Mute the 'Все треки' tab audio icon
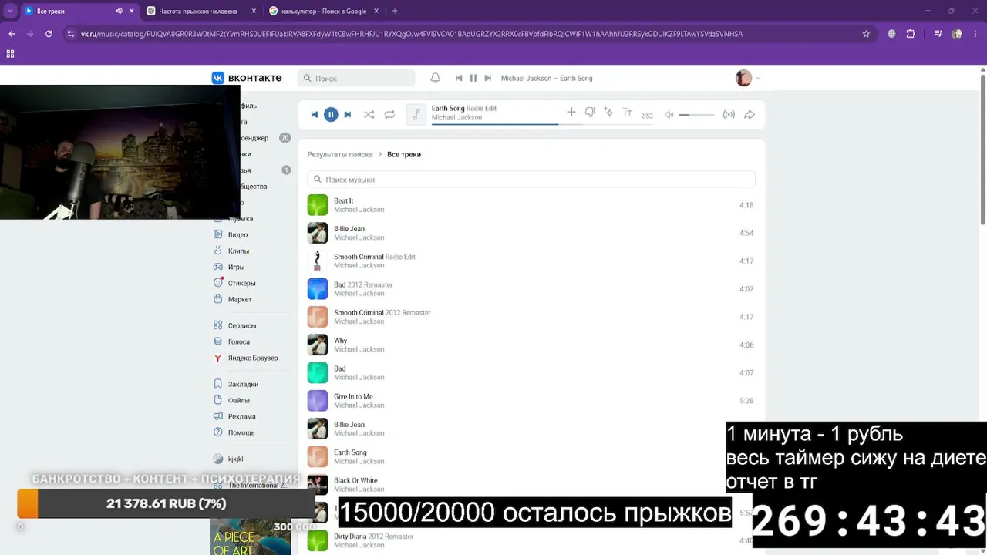987x555 pixels. (x=119, y=11)
